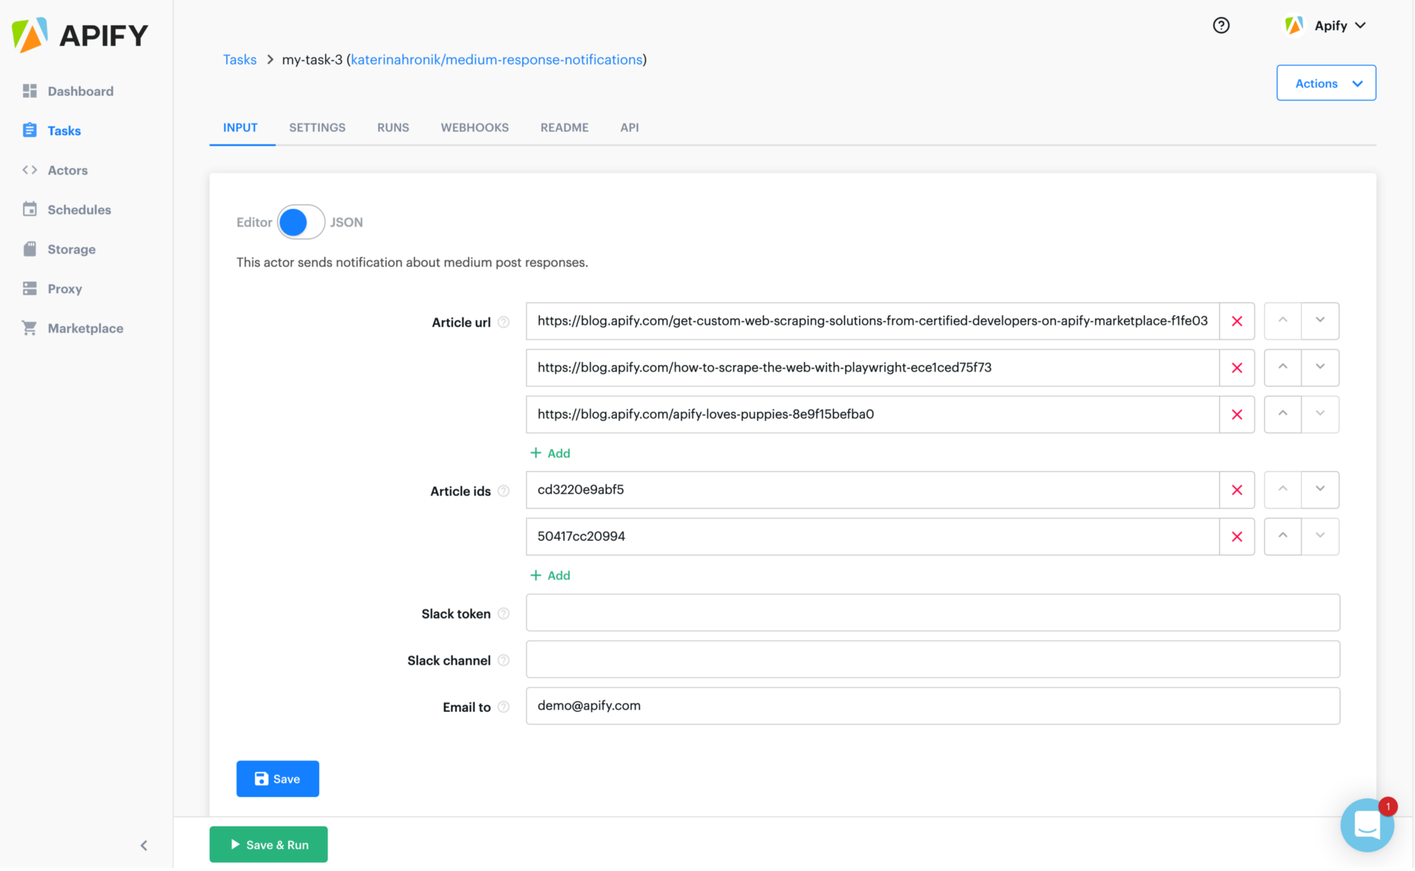Switch to the README tab
Image resolution: width=1415 pixels, height=871 pixels.
[x=565, y=128]
